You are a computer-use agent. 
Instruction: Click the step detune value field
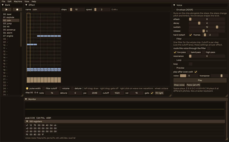click(x=75, y=93)
